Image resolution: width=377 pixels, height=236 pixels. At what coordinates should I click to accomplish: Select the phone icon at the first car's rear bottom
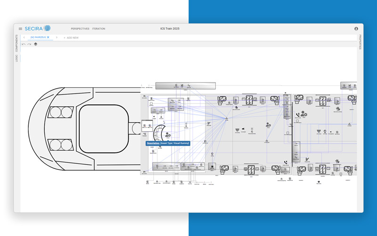tap(286, 163)
